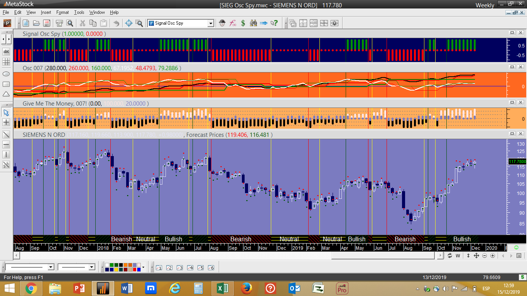527x296 pixels.
Task: Open the Expert Advisor hat icon
Action: [222, 23]
